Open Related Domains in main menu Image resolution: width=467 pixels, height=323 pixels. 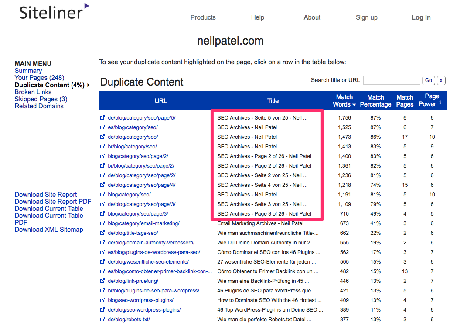click(39, 106)
